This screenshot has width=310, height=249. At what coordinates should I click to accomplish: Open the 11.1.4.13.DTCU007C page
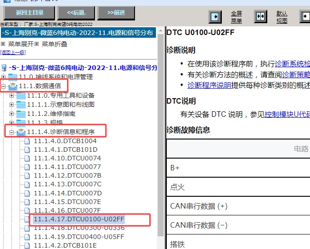pos(68,184)
